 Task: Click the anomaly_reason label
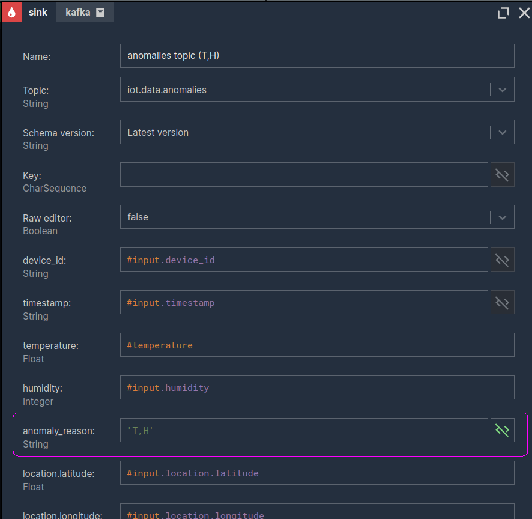[x=59, y=431]
